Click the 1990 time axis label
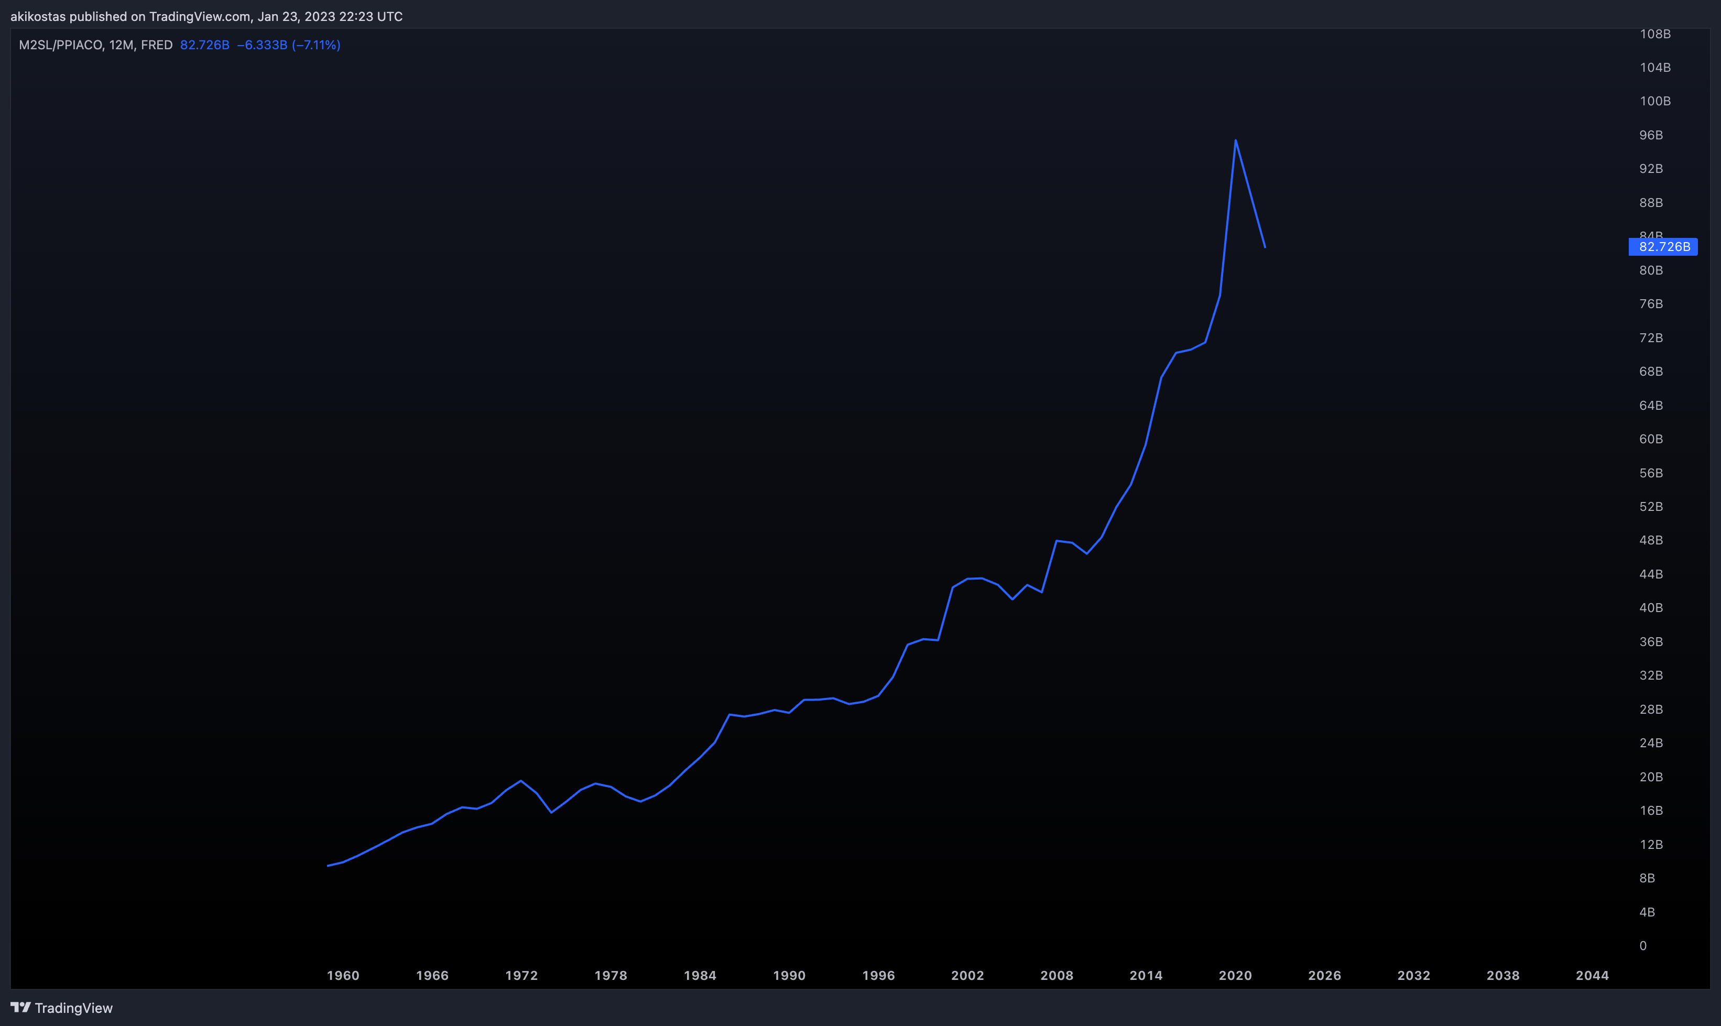The height and width of the screenshot is (1026, 1721). click(789, 976)
